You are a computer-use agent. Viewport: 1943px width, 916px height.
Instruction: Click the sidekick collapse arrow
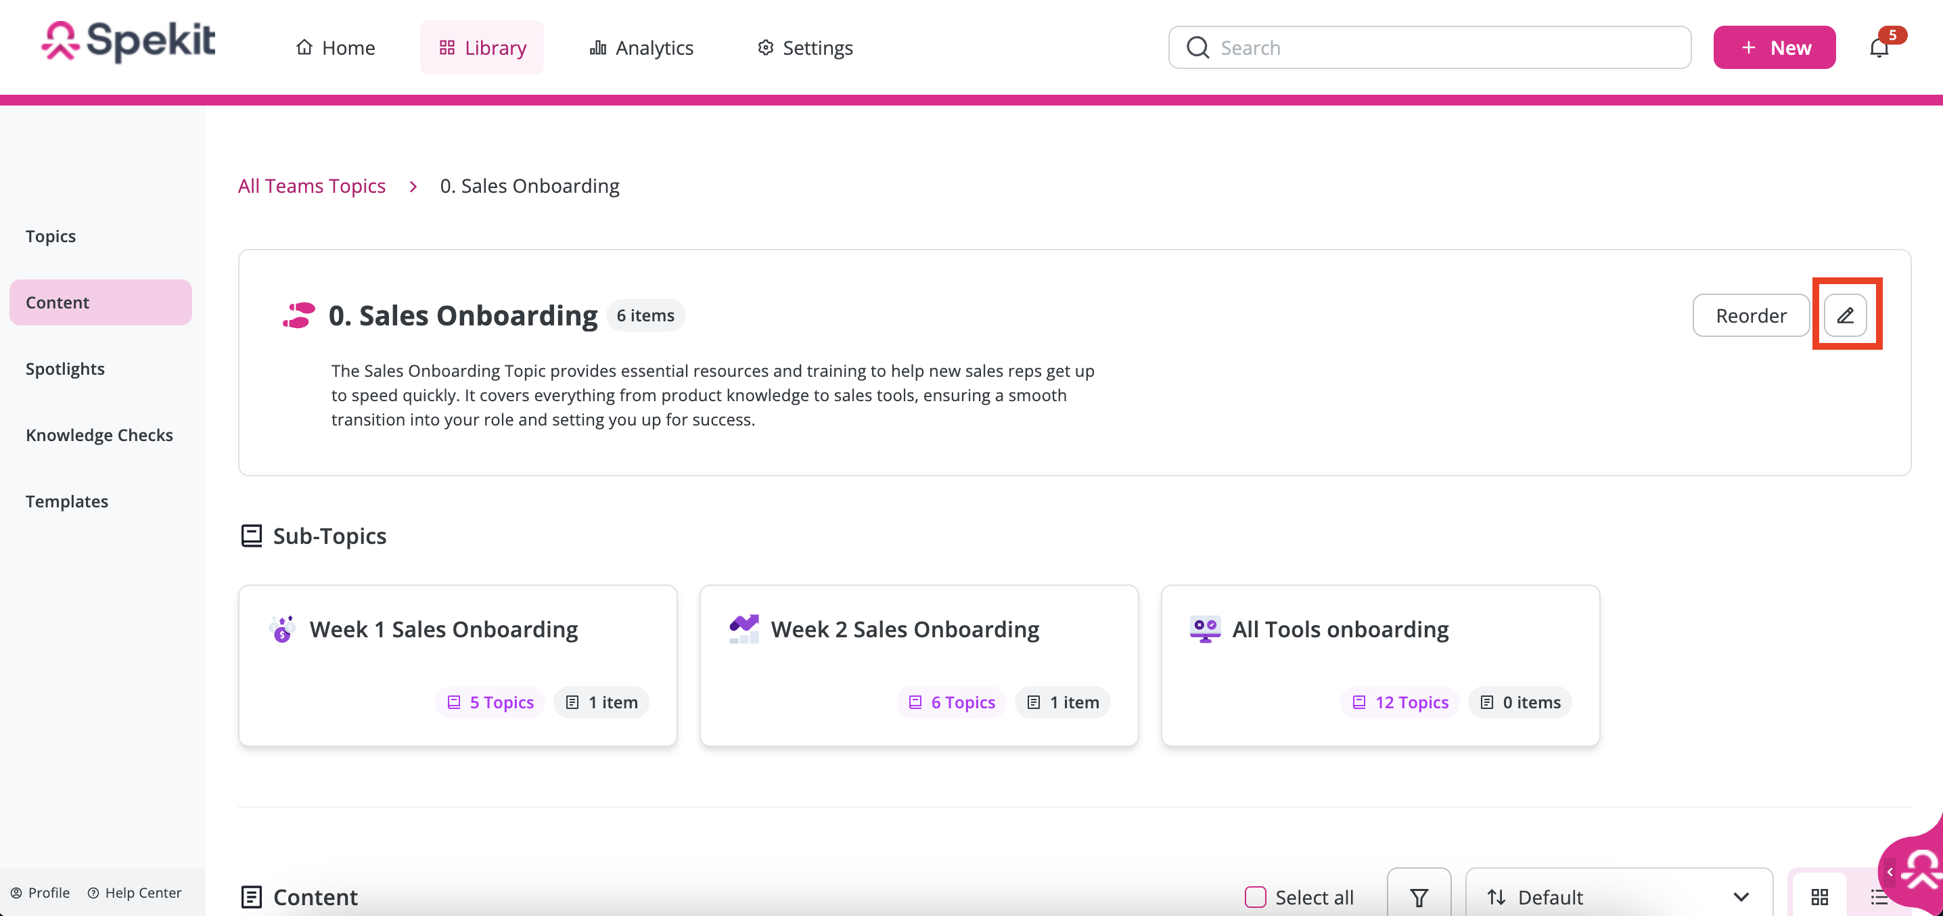coord(1890,871)
